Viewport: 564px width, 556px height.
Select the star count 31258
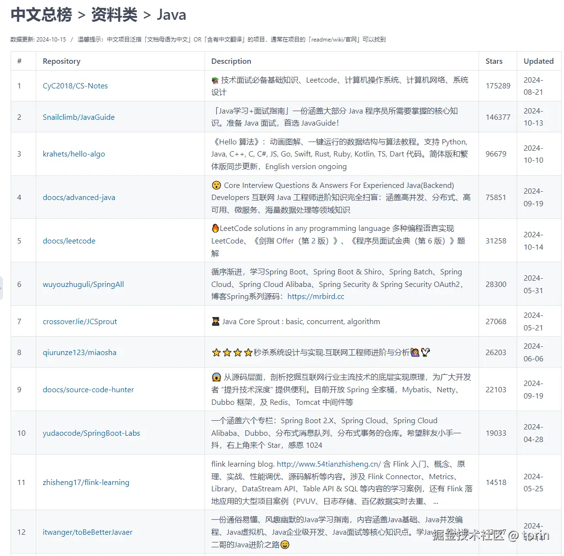(x=495, y=241)
